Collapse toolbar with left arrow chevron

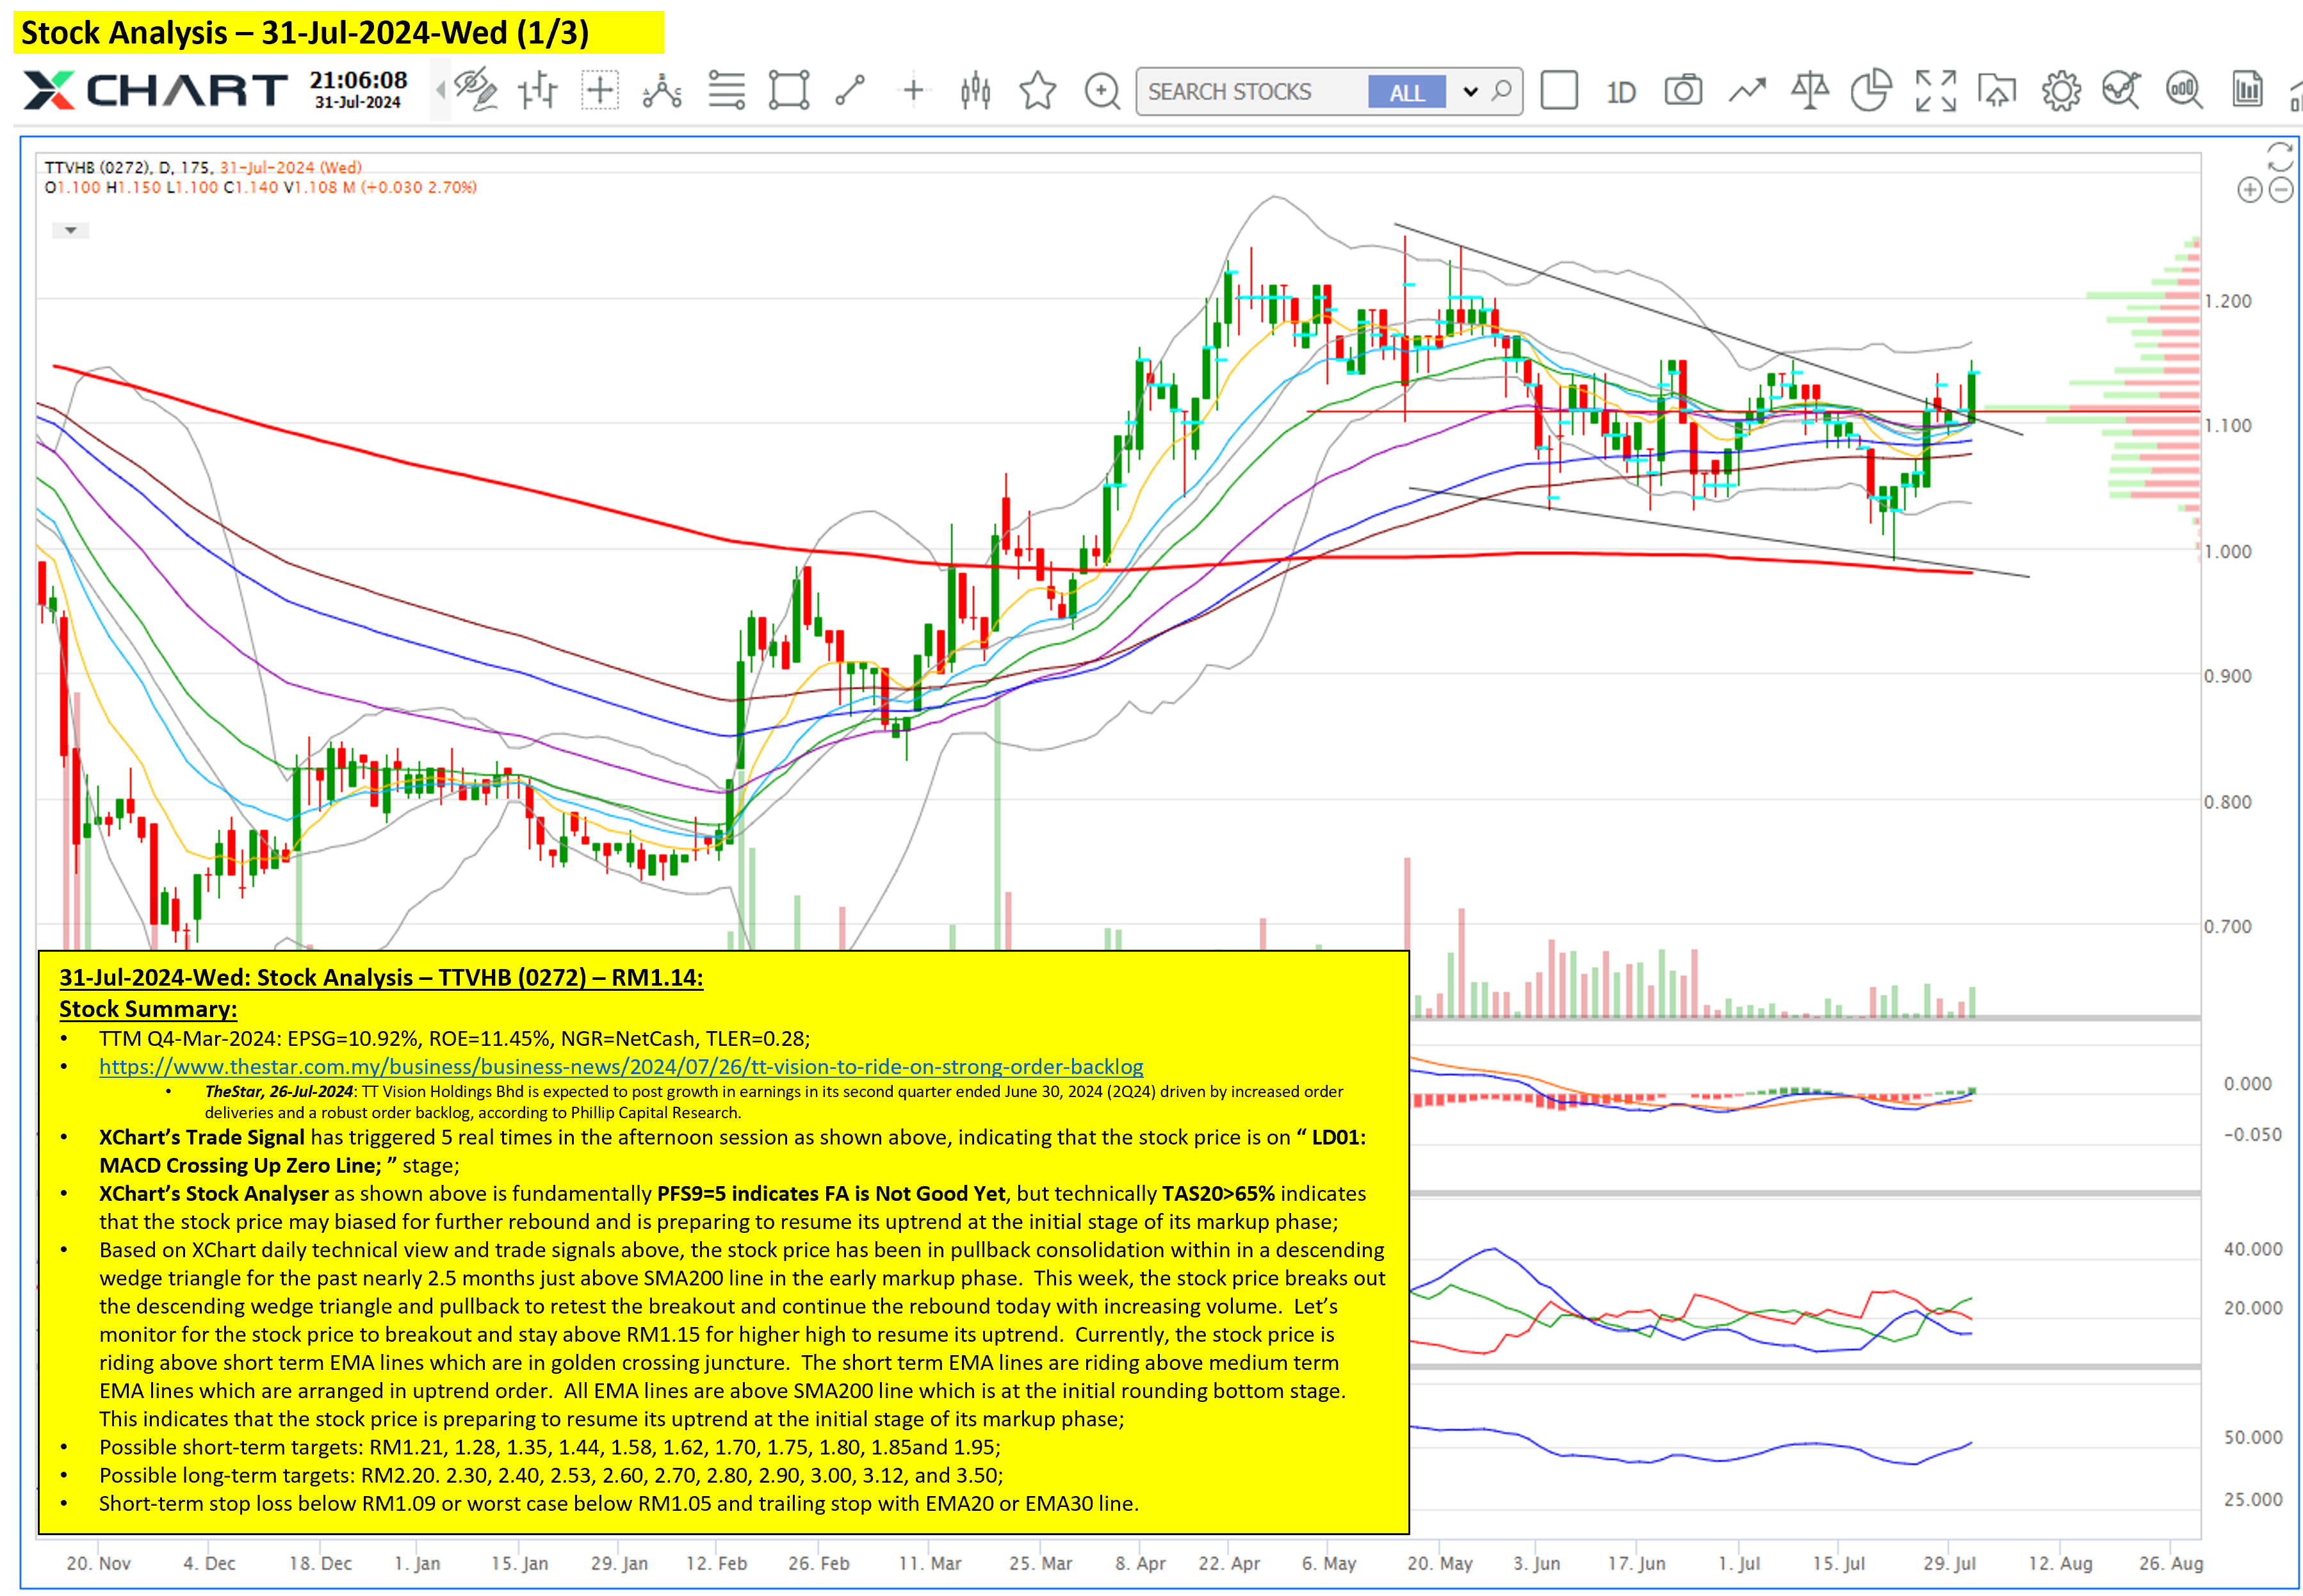coord(440,91)
